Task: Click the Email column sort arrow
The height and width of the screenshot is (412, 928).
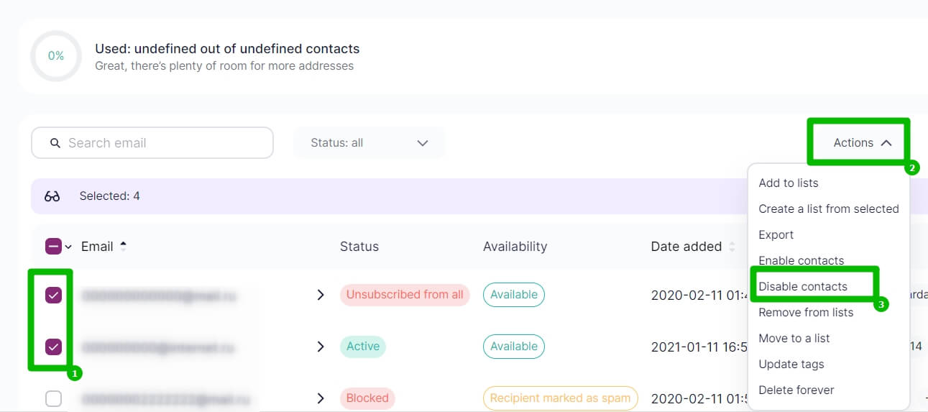Action: click(123, 247)
